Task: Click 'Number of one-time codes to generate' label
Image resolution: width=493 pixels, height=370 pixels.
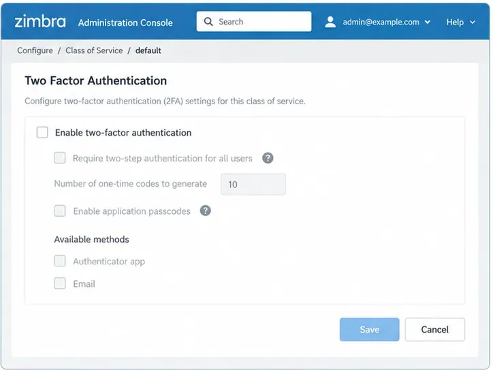Action: point(131,184)
